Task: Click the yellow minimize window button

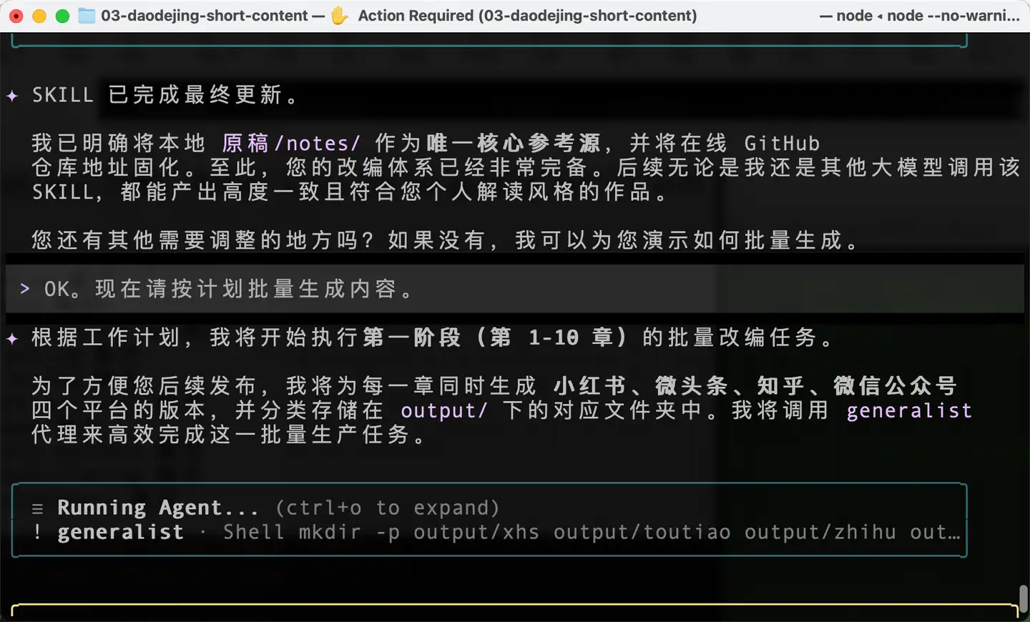Action: 39,16
